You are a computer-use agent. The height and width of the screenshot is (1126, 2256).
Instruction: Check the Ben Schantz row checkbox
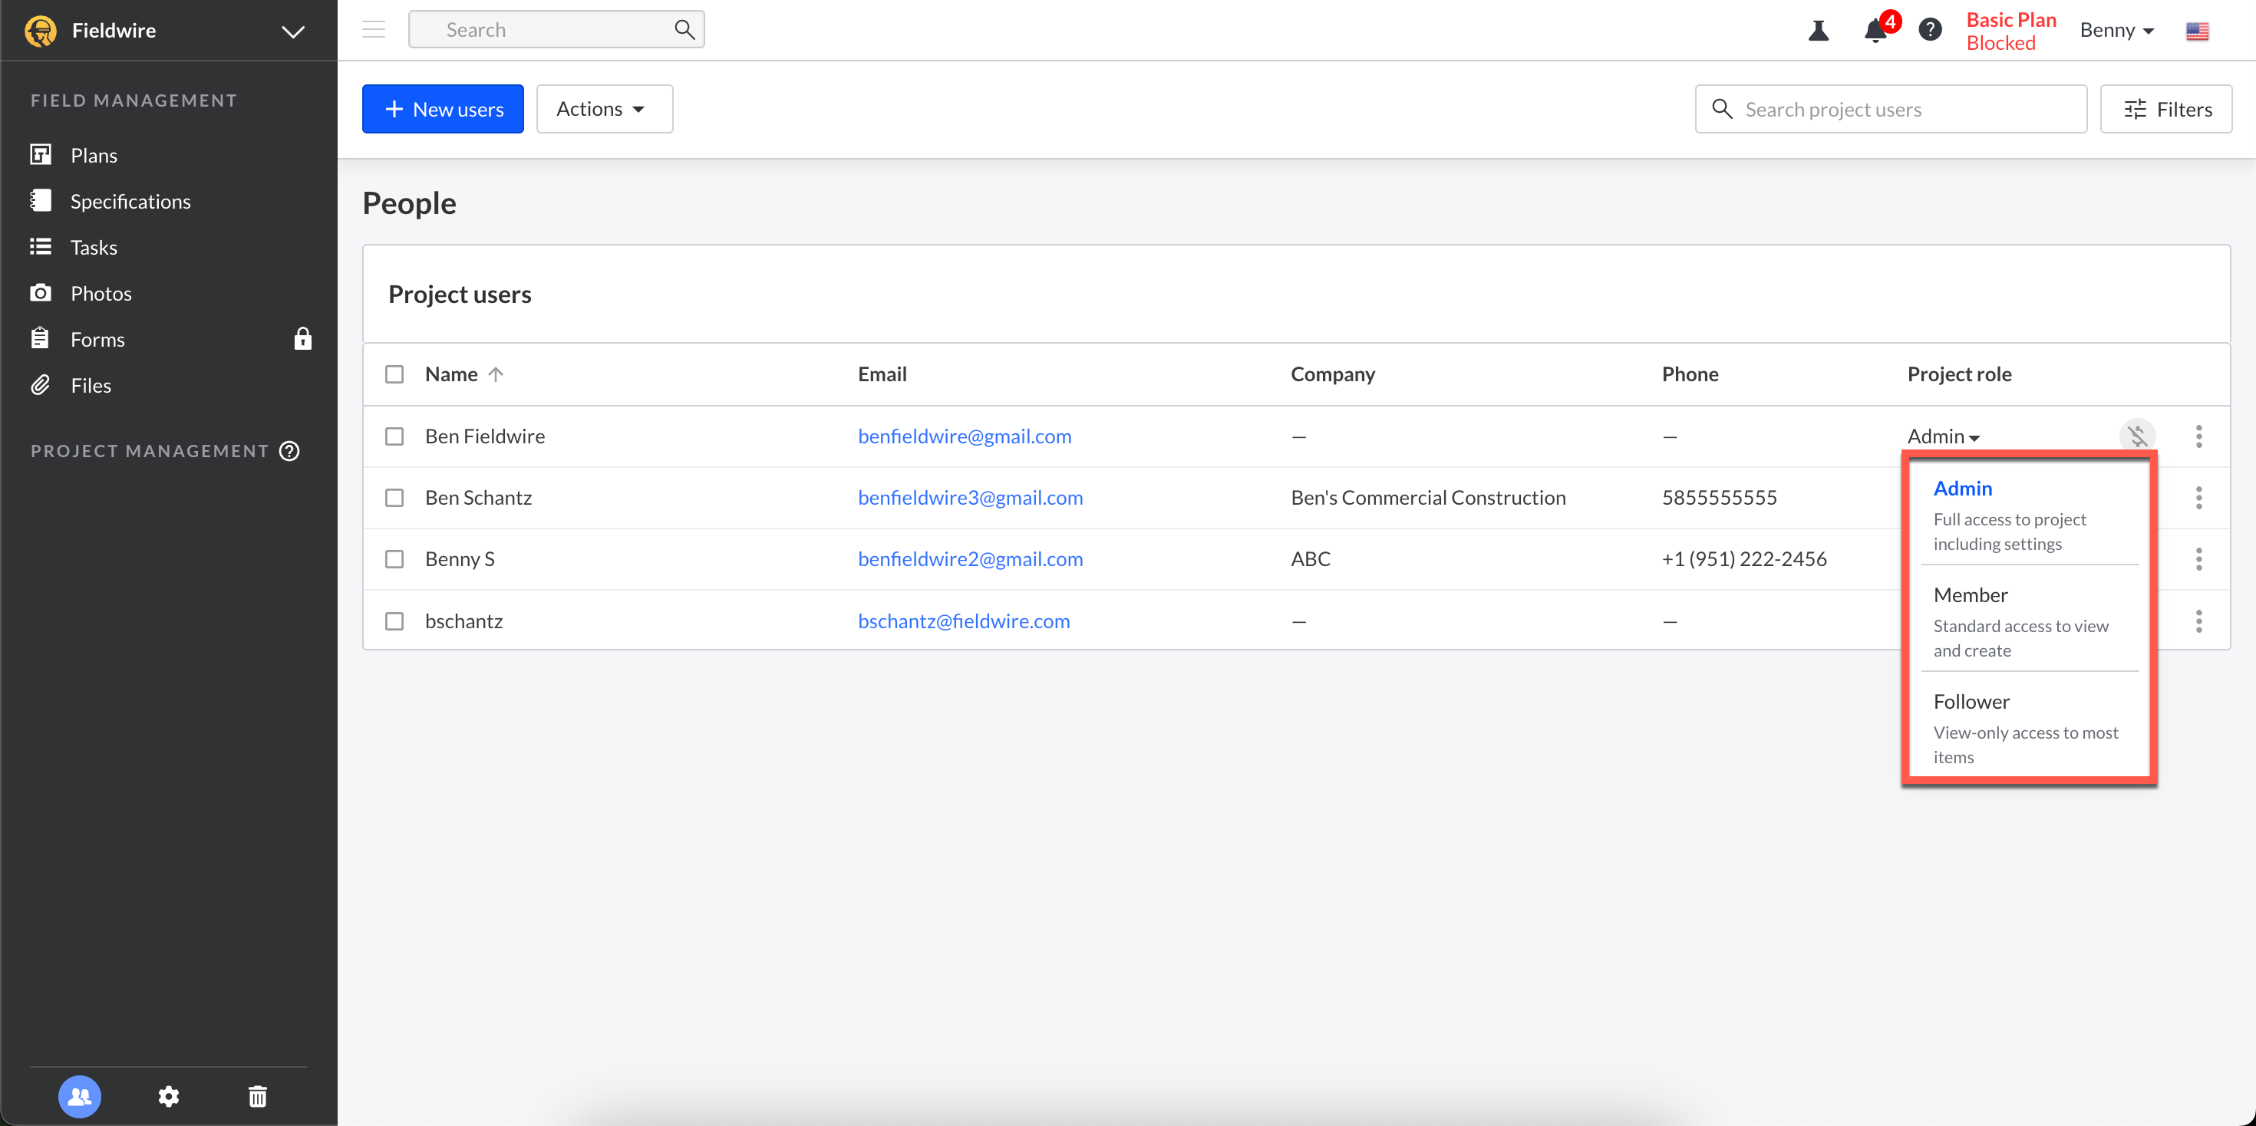(x=394, y=497)
